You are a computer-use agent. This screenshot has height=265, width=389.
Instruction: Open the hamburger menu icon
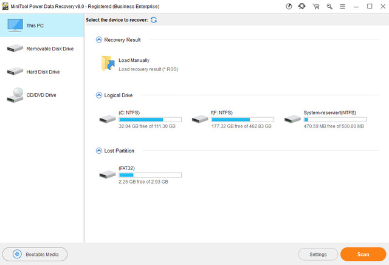coord(343,7)
